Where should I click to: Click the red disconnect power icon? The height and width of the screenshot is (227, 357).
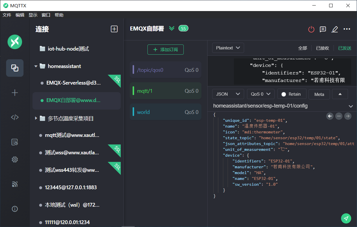click(x=311, y=29)
